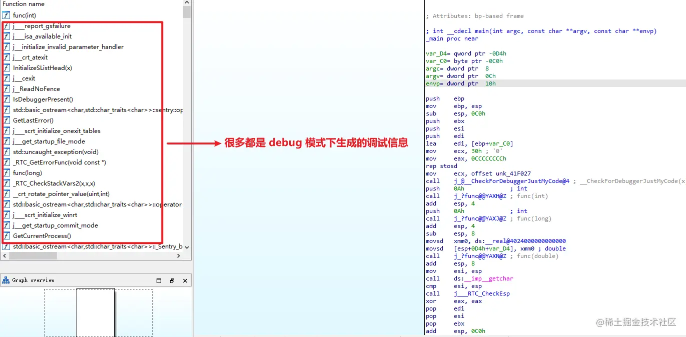This screenshot has height=337, width=686.
Task: Click the function icon next to _RTC_CheckStackVars2(x,x,x)
Action: coord(6,183)
